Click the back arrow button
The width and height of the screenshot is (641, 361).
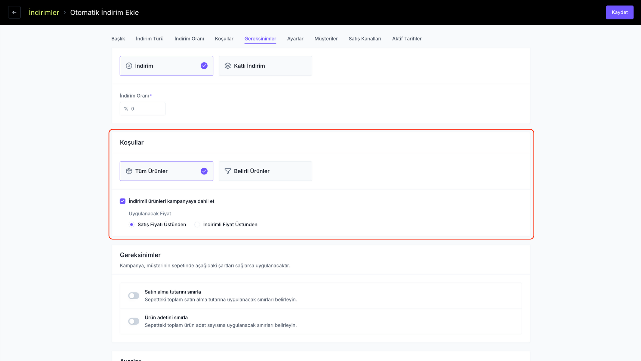14,12
